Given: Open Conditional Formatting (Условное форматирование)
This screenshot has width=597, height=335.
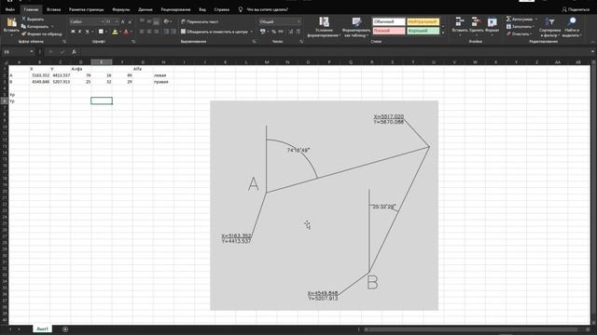Looking at the screenshot, I should click(324, 27).
